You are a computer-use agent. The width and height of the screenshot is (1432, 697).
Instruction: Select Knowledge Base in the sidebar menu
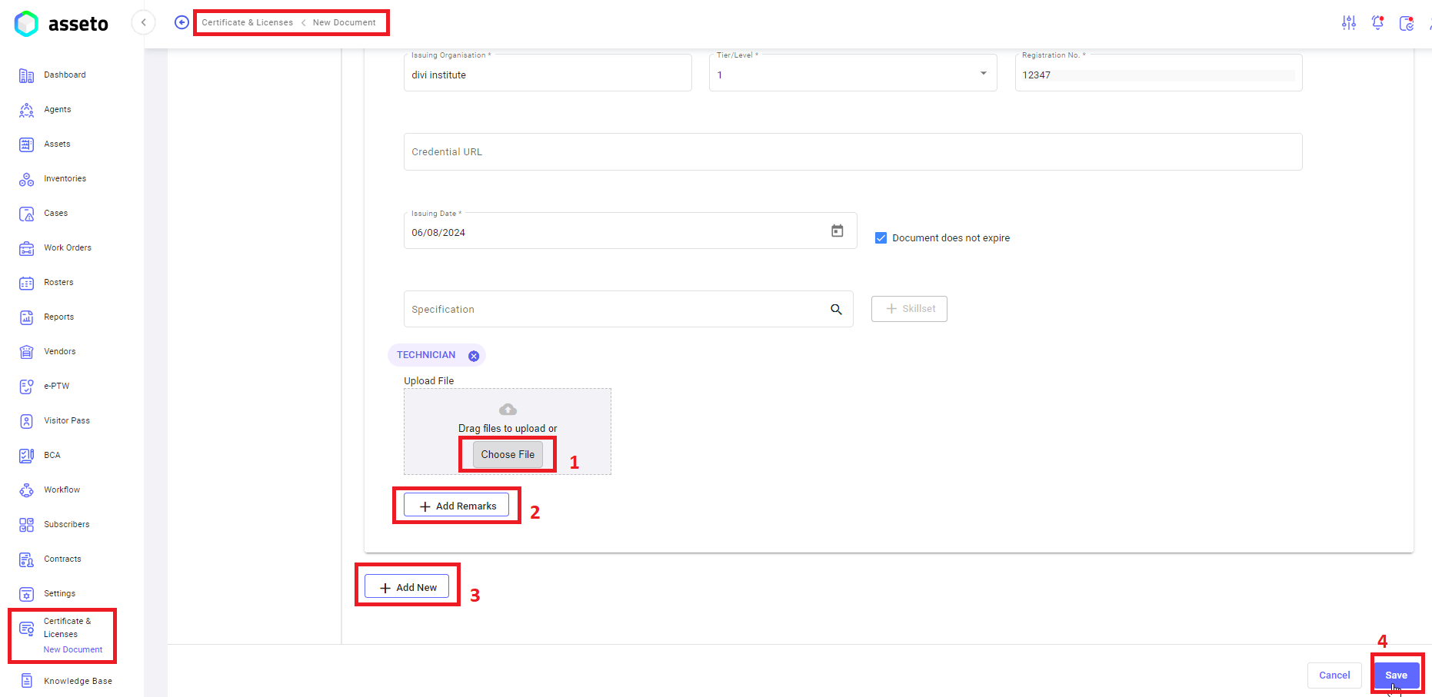pyautogui.click(x=78, y=682)
